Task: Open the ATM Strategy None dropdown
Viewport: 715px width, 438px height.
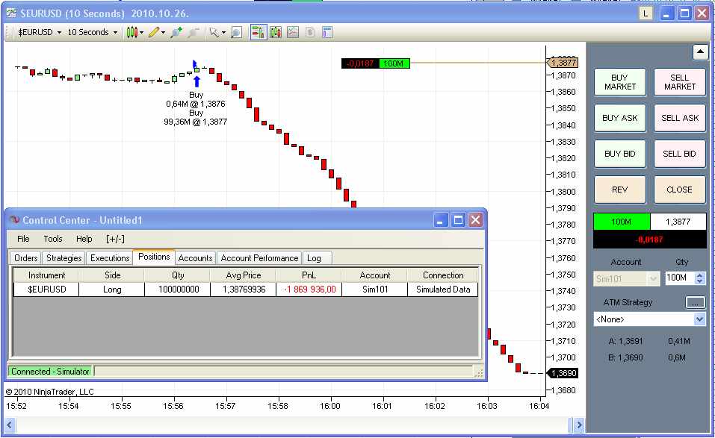Action: coord(649,319)
